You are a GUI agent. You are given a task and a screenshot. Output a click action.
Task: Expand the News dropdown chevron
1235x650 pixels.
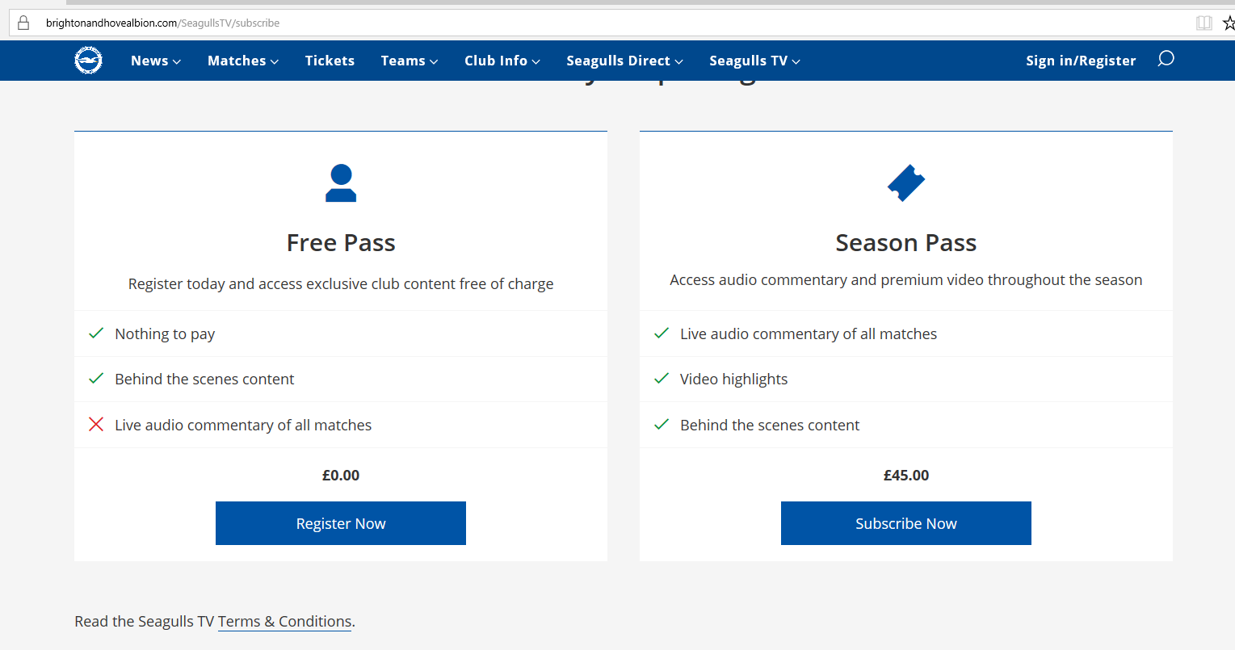click(x=177, y=62)
